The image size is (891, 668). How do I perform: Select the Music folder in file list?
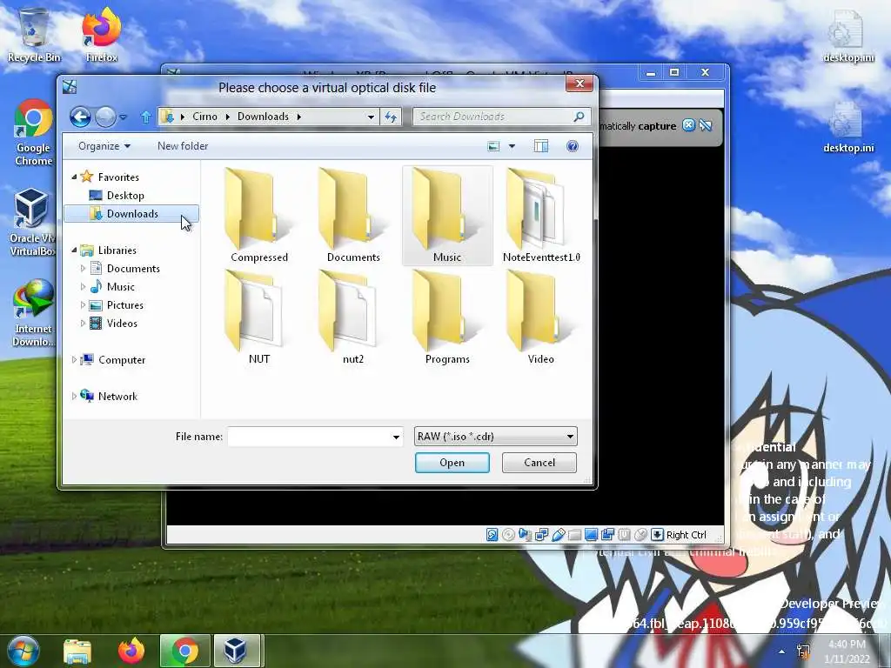[447, 216]
